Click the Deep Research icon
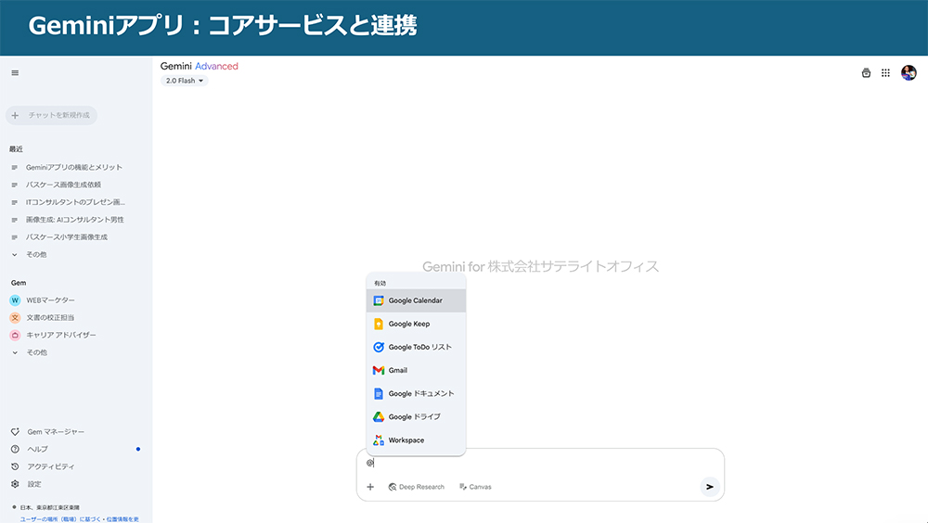Image resolution: width=928 pixels, height=523 pixels. (x=393, y=487)
